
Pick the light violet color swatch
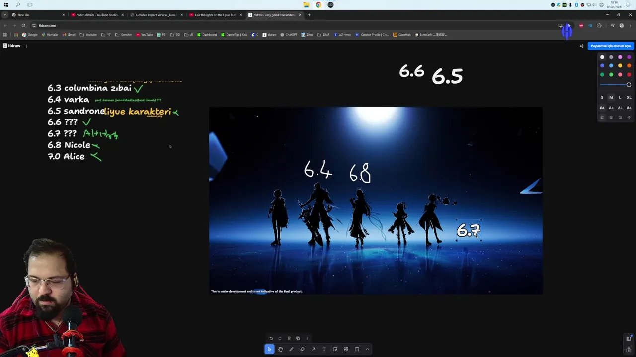click(620, 57)
